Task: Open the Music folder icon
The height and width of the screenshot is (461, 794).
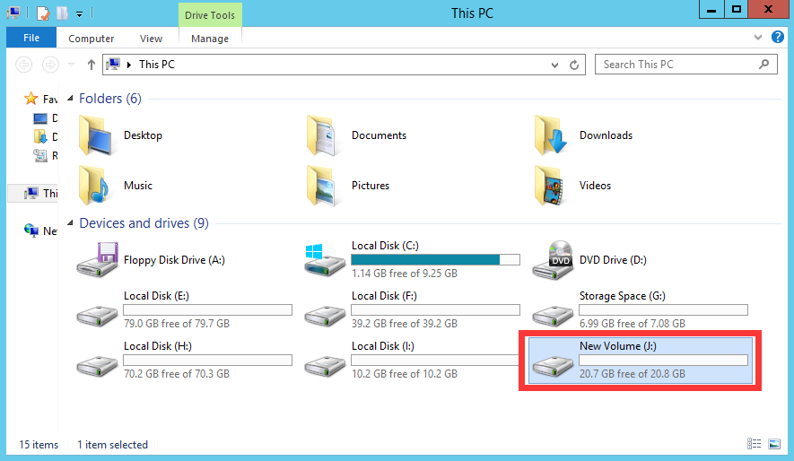Action: (x=95, y=186)
